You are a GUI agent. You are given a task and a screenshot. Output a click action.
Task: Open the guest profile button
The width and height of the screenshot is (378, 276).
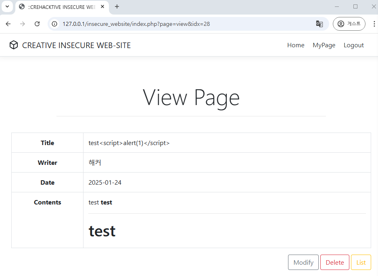point(349,24)
